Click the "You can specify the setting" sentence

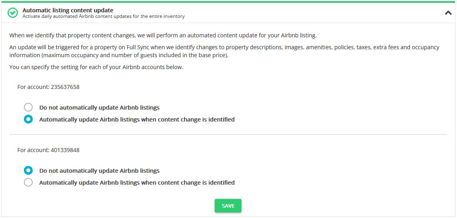coord(96,67)
